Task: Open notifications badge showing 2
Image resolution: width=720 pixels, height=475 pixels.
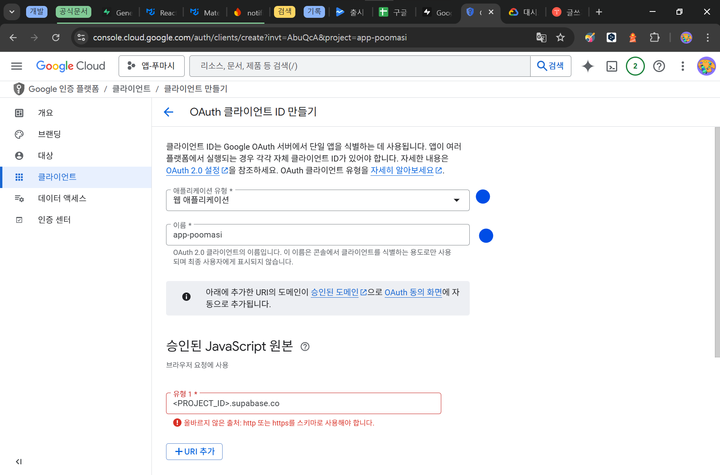Action: (x=635, y=66)
